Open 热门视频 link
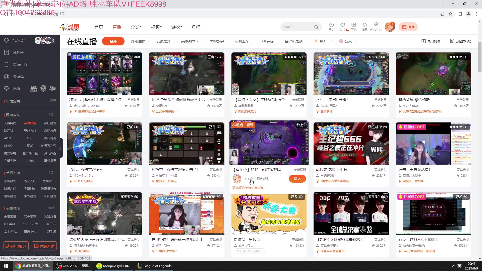482x271 pixels. coord(431,41)
